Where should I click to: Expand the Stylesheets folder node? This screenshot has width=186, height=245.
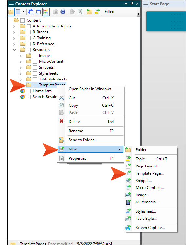(21, 74)
